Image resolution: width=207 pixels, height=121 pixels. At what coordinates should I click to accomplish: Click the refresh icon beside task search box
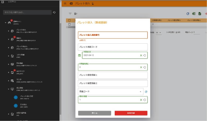[x=54, y=12]
